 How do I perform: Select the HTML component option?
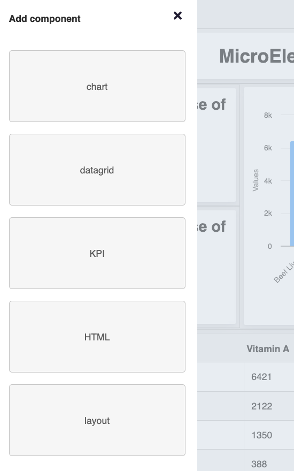pos(97,337)
